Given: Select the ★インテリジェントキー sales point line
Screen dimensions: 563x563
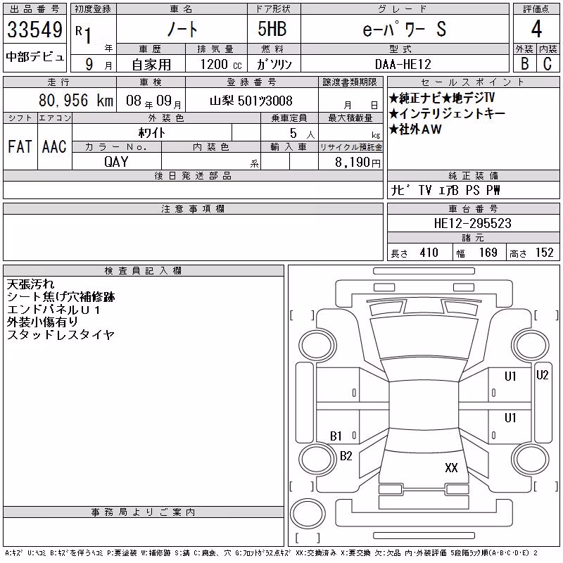Looking at the screenshot, I should [447, 114].
